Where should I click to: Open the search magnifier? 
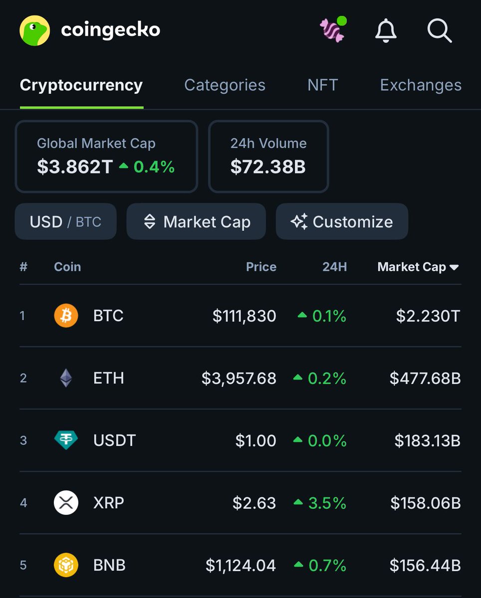440,31
